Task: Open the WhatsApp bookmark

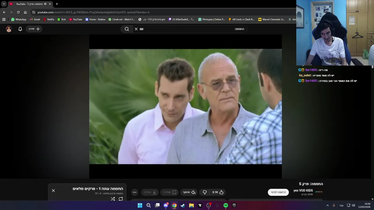Action: pos(19,20)
